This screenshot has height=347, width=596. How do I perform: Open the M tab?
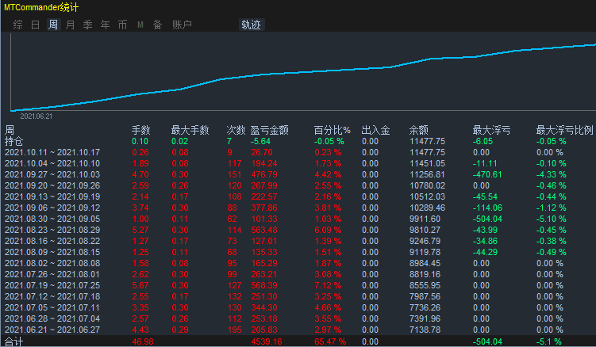[140, 25]
